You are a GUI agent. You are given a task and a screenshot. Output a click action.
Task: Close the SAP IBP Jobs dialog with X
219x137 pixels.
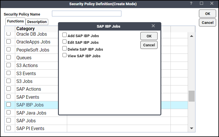[x=153, y=26]
